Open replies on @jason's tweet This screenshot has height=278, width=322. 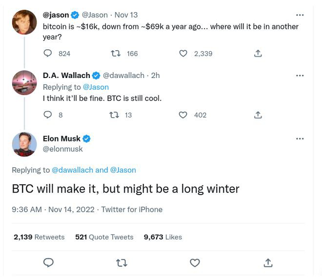click(48, 54)
